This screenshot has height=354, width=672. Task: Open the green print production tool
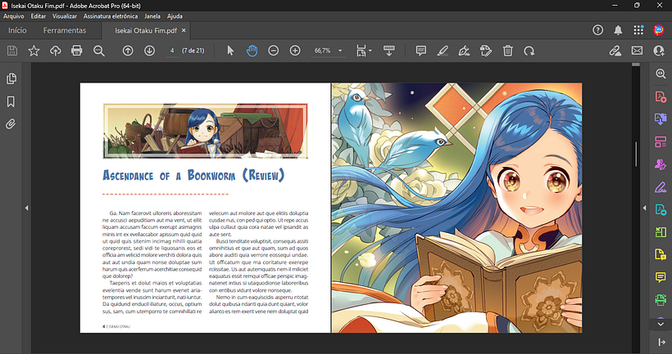click(661, 300)
